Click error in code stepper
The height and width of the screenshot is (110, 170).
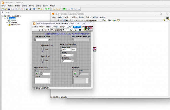(x=40, y=74)
